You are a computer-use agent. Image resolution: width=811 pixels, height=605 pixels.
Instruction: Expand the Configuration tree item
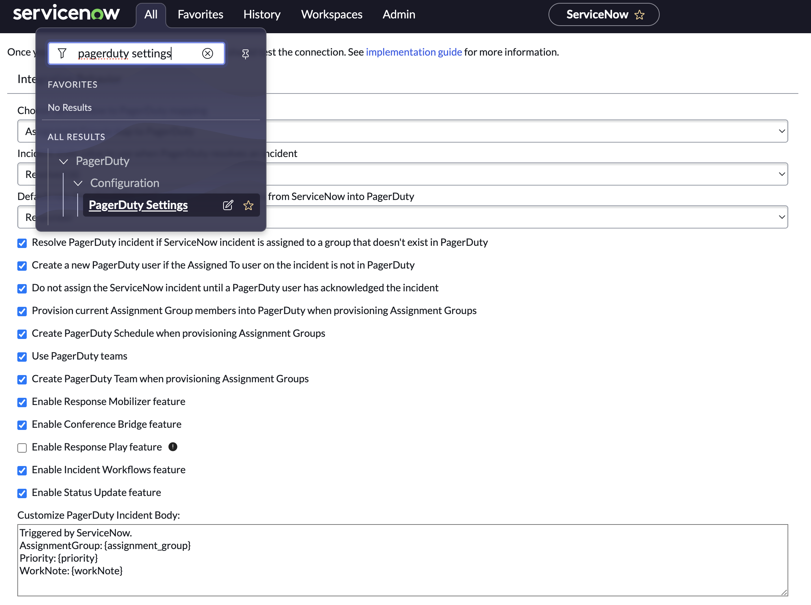(78, 182)
